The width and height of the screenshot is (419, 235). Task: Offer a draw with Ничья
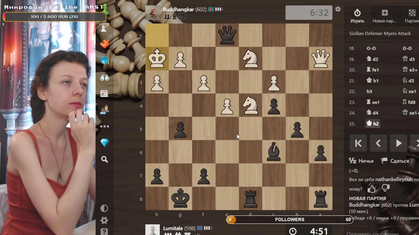coord(361,161)
